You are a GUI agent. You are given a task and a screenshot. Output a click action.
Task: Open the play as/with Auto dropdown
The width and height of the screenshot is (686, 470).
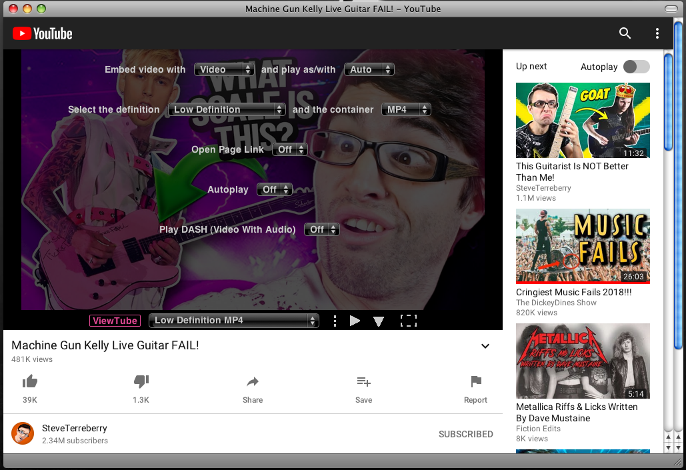(369, 69)
